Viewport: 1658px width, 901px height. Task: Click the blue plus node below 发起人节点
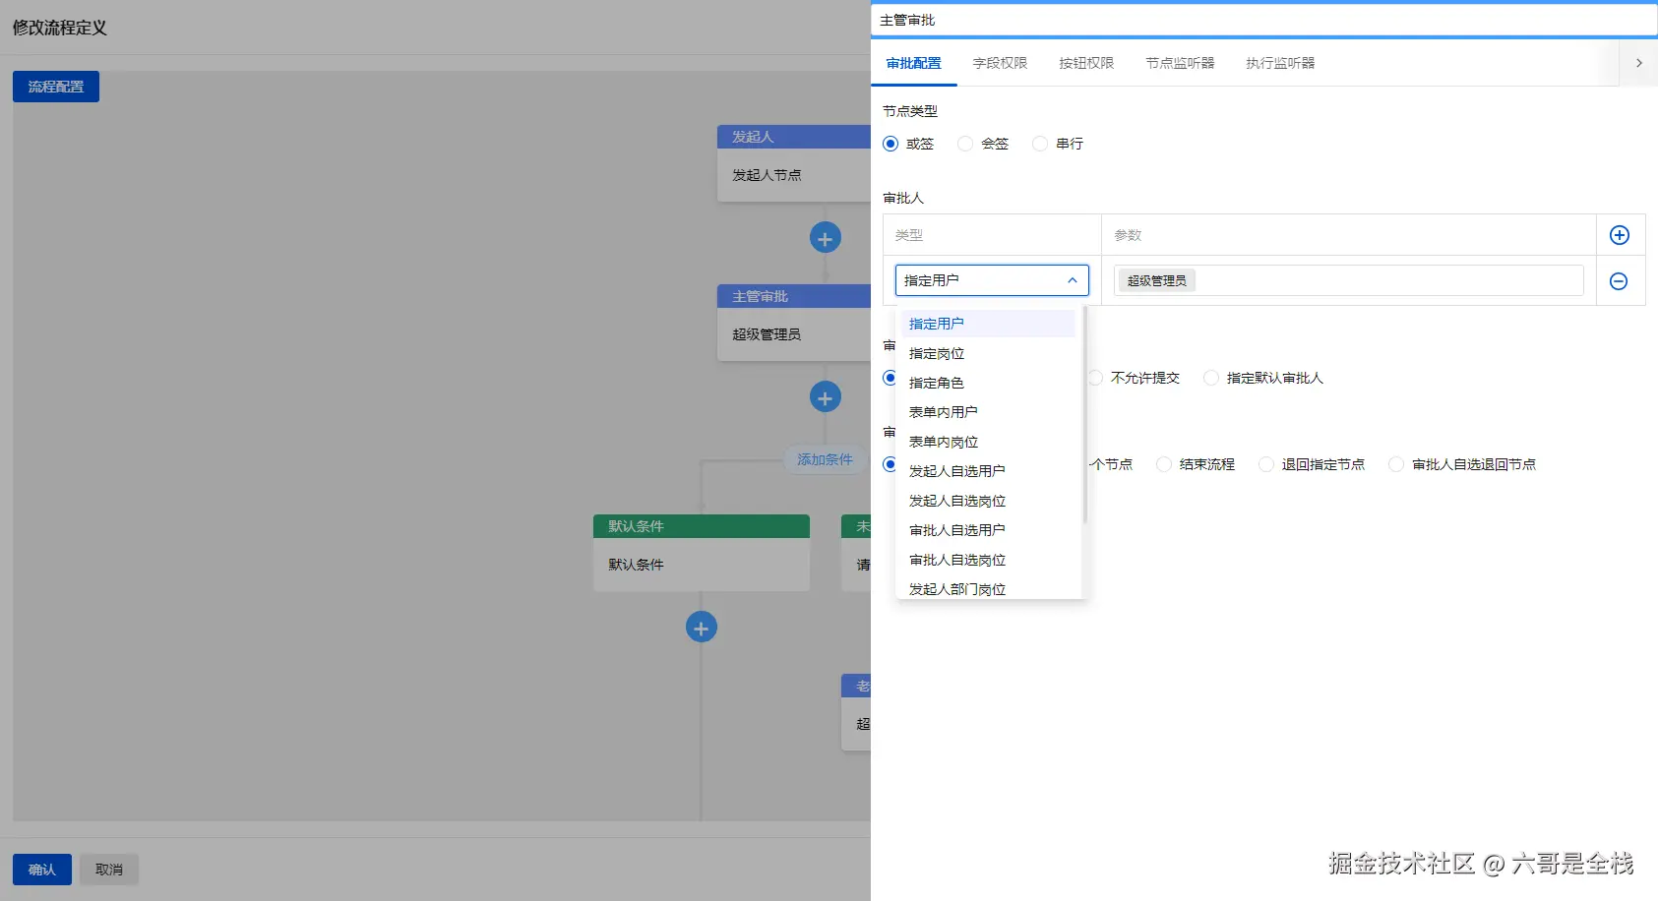click(x=825, y=237)
